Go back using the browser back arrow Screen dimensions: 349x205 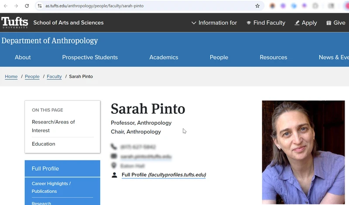[6, 6]
